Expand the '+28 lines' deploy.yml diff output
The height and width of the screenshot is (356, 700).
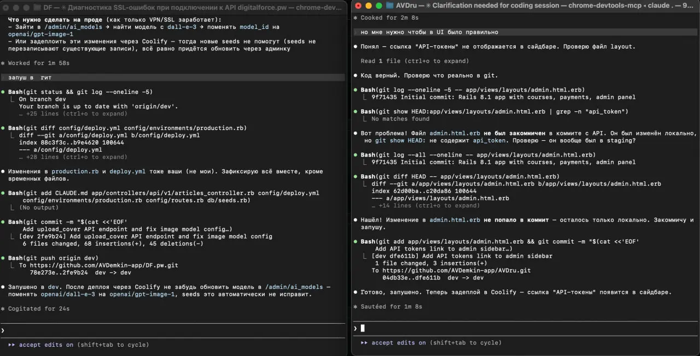tap(73, 157)
